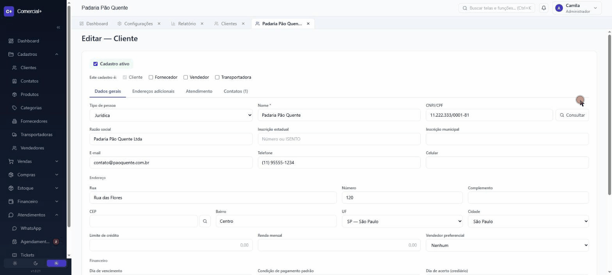Check the Transportadora checkbox
The height and width of the screenshot is (275, 612).
(x=217, y=77)
